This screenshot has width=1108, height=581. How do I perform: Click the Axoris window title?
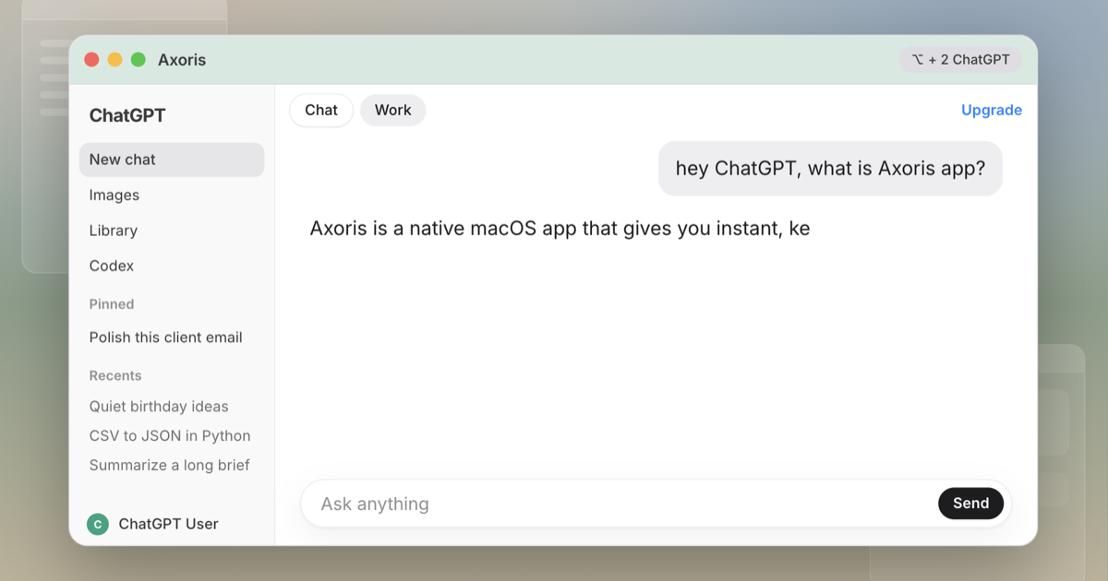pos(182,60)
